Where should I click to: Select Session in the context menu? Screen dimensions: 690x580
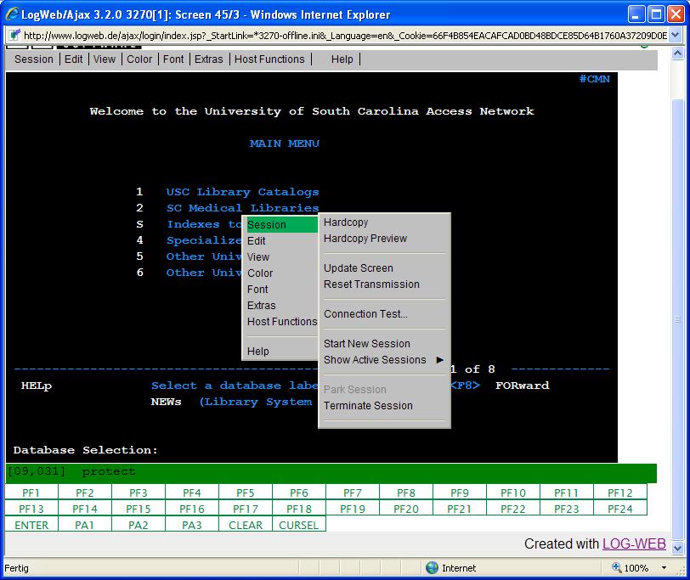tap(280, 225)
